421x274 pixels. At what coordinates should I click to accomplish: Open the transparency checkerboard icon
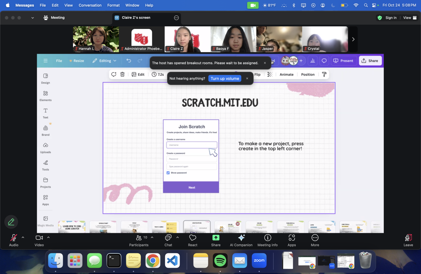(x=270, y=74)
